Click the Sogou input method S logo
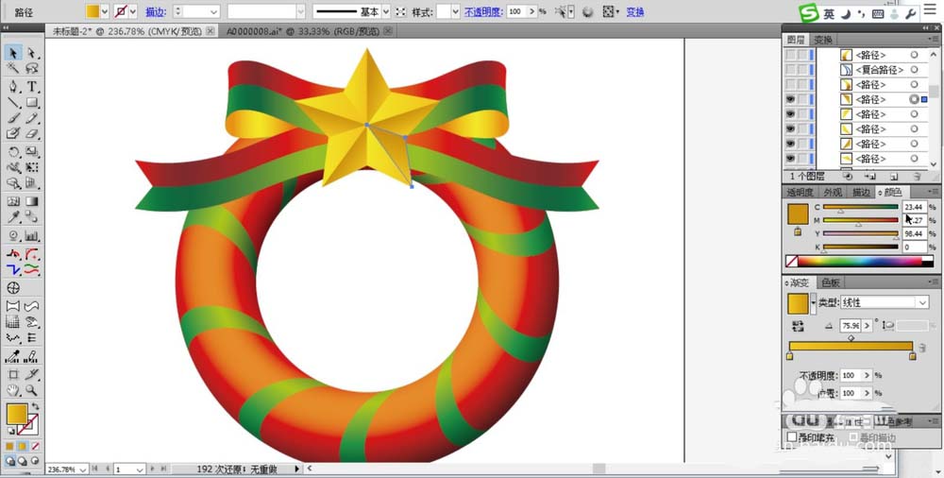Image resolution: width=944 pixels, height=478 pixels. [x=809, y=12]
